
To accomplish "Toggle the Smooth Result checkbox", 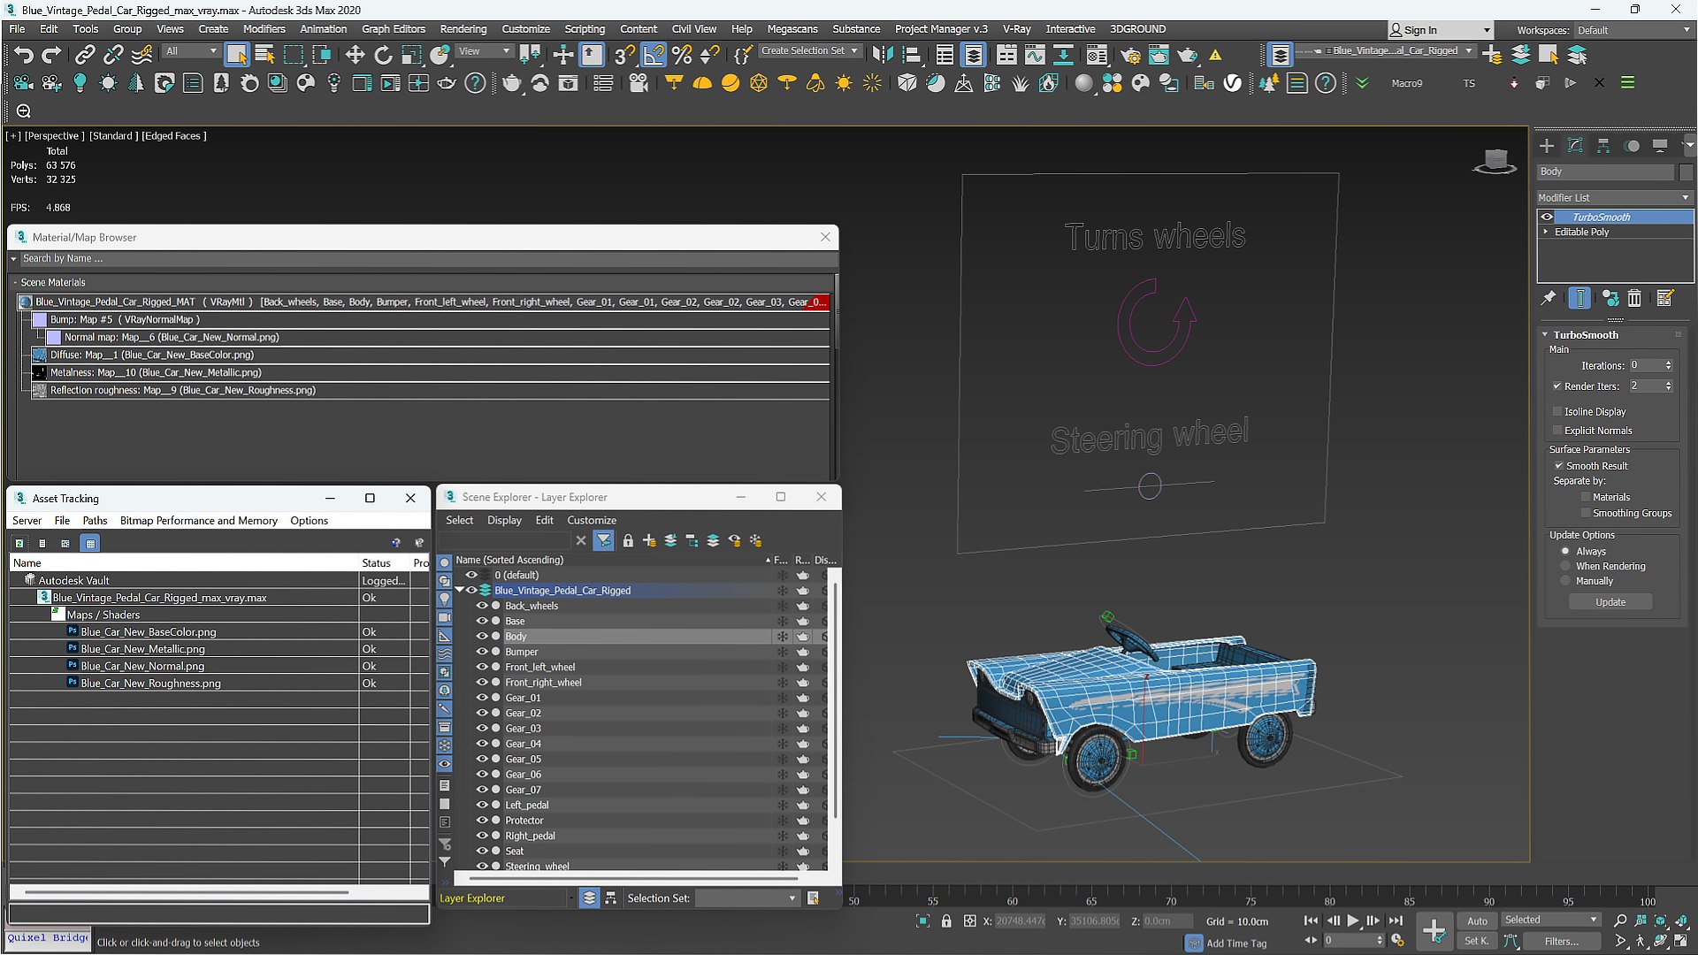I will [x=1559, y=466].
